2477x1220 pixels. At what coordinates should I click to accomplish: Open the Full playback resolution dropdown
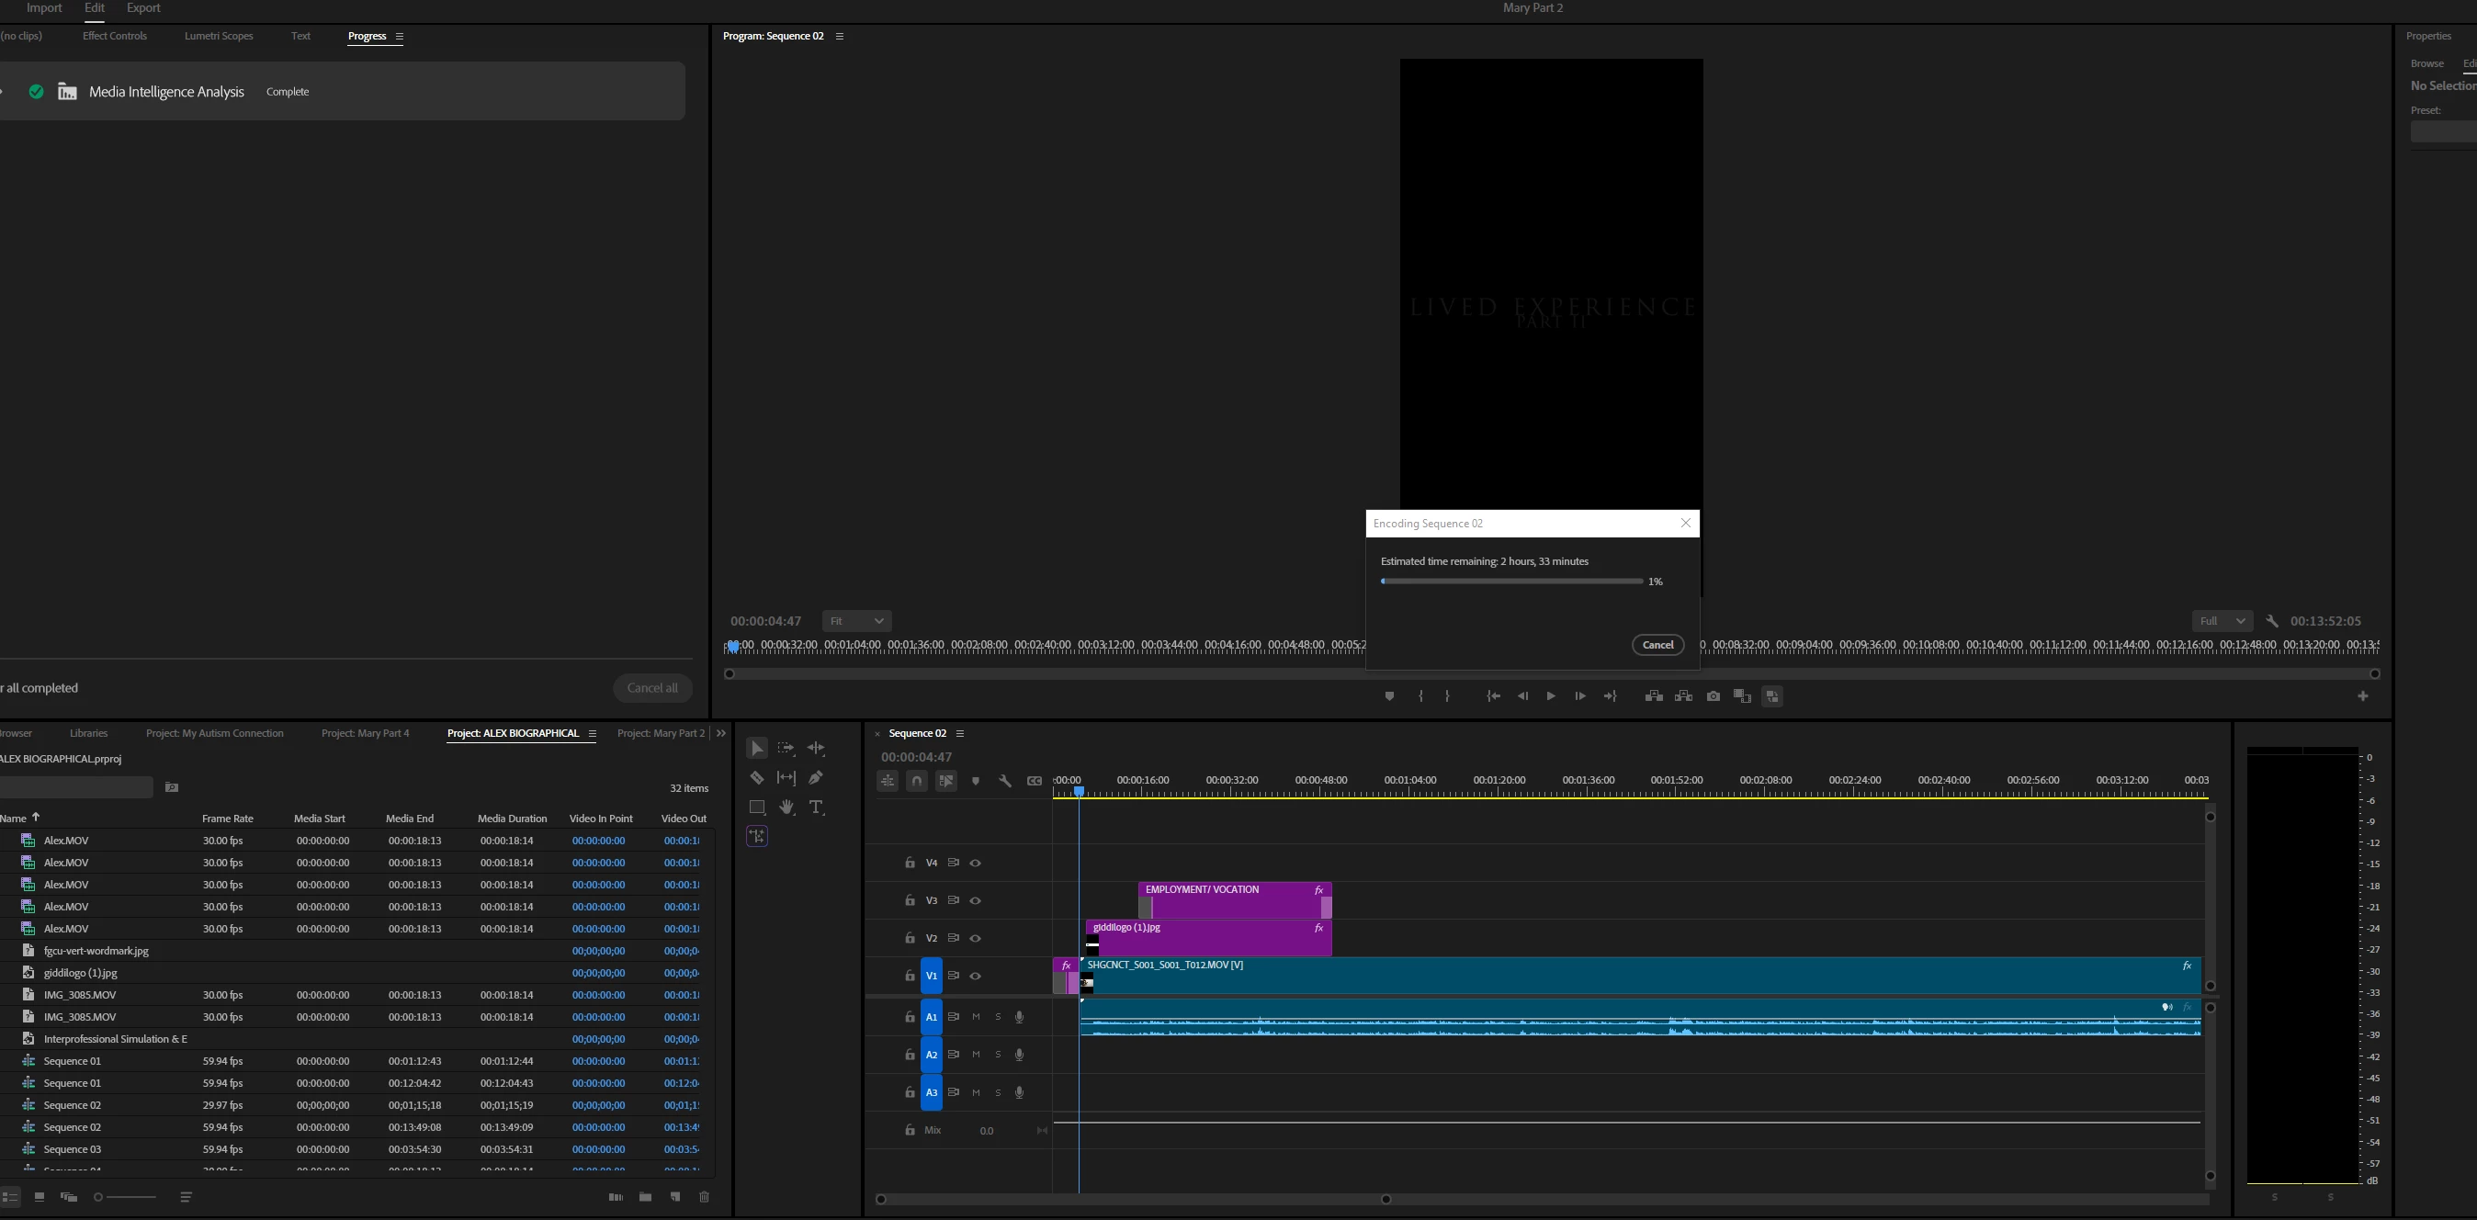[2222, 621]
